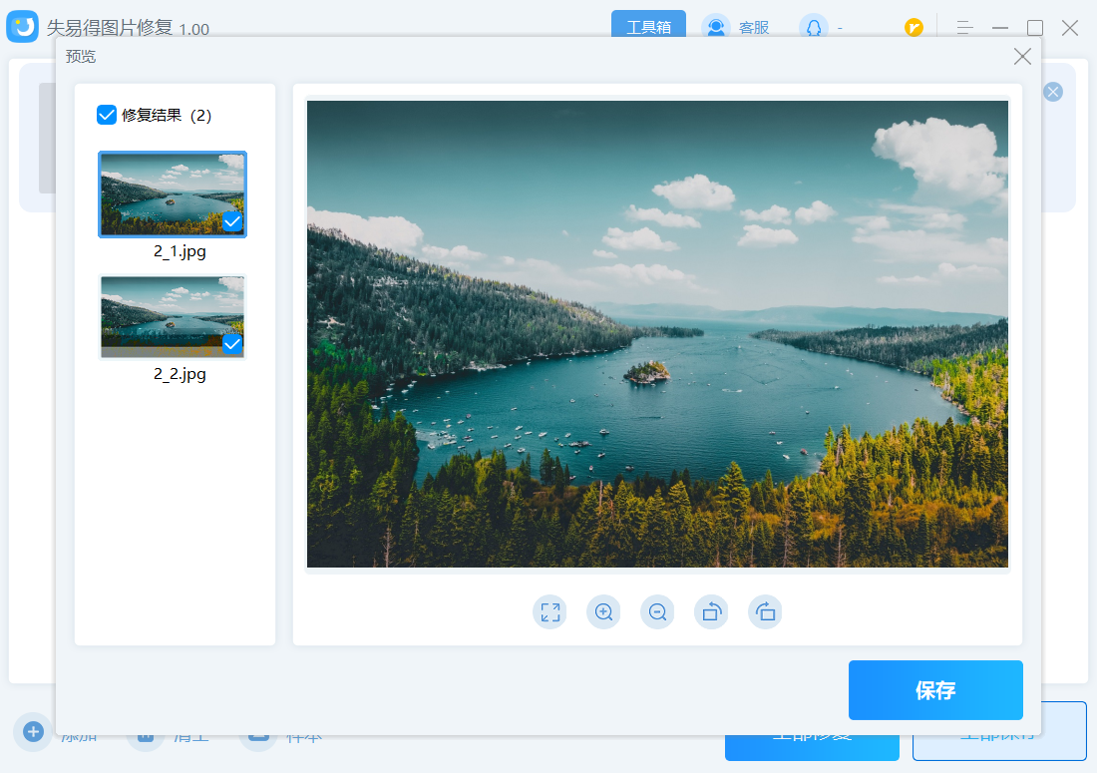Screen dimensions: 1097x773
Task: Select the 2_1.jpg thumbnail
Action: [173, 194]
